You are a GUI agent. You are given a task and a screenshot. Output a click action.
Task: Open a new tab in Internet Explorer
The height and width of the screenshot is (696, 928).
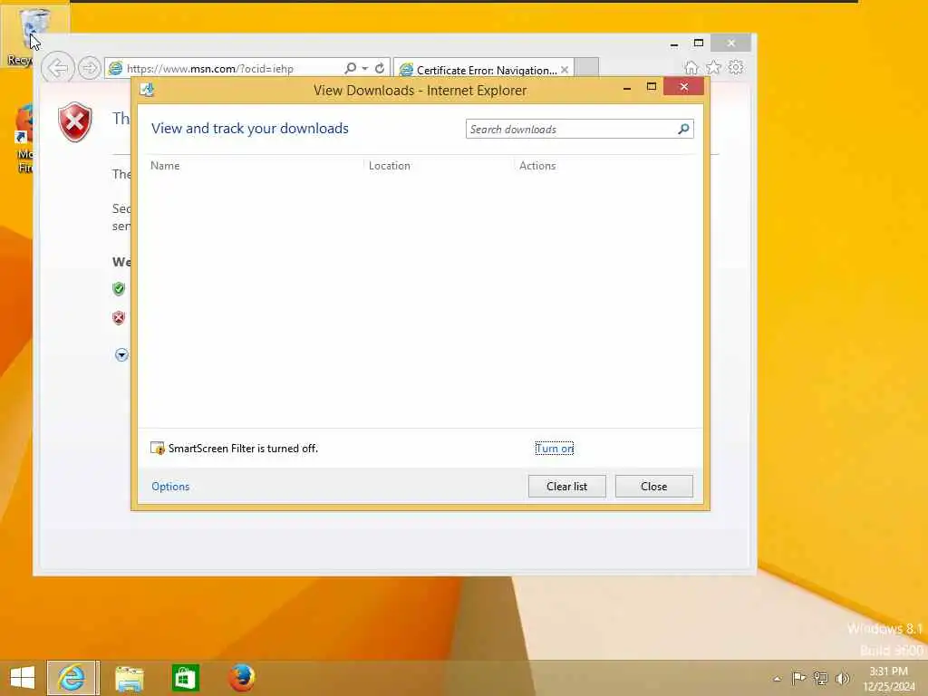586,68
